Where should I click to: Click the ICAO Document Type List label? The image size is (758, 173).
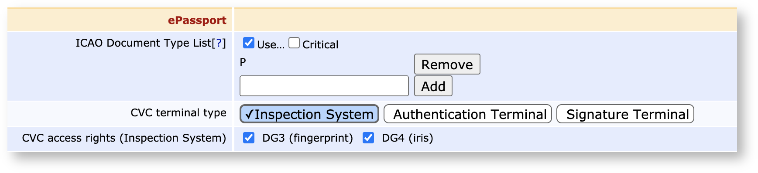tap(144, 43)
